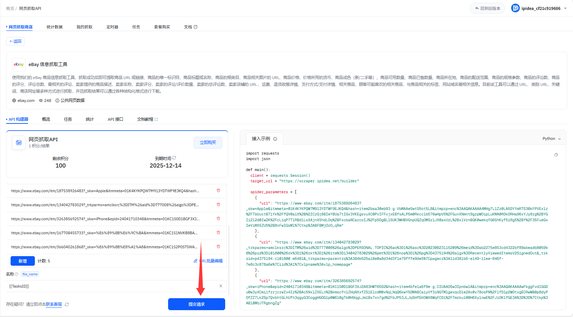The image size is (573, 317).
Task: Click the 回到旧版本 button
Action: click(487, 8)
